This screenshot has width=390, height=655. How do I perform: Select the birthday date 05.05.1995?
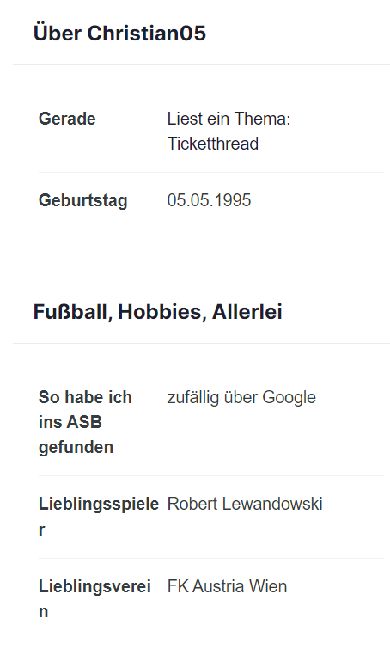click(210, 200)
